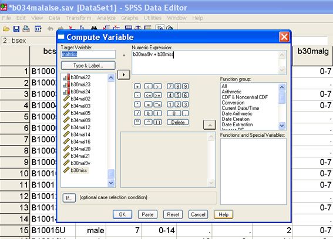Select Date Creation function group

point(236,119)
